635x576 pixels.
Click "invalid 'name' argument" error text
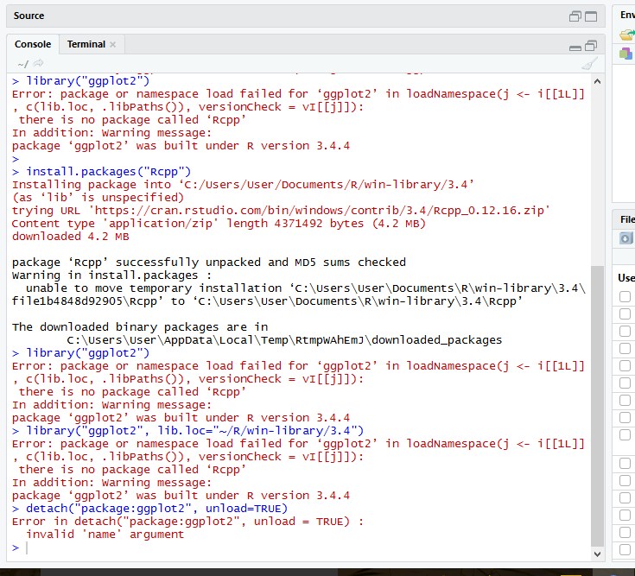coord(105,535)
